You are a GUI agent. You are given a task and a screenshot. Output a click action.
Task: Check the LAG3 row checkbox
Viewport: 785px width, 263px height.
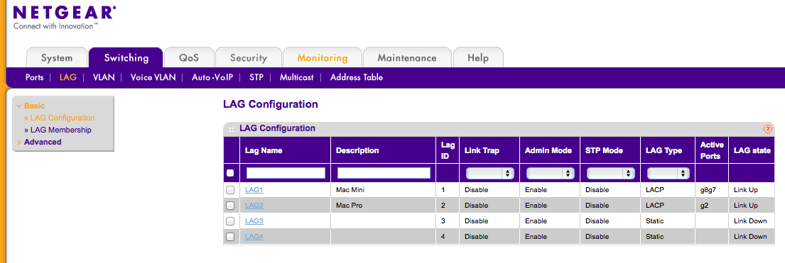click(230, 221)
